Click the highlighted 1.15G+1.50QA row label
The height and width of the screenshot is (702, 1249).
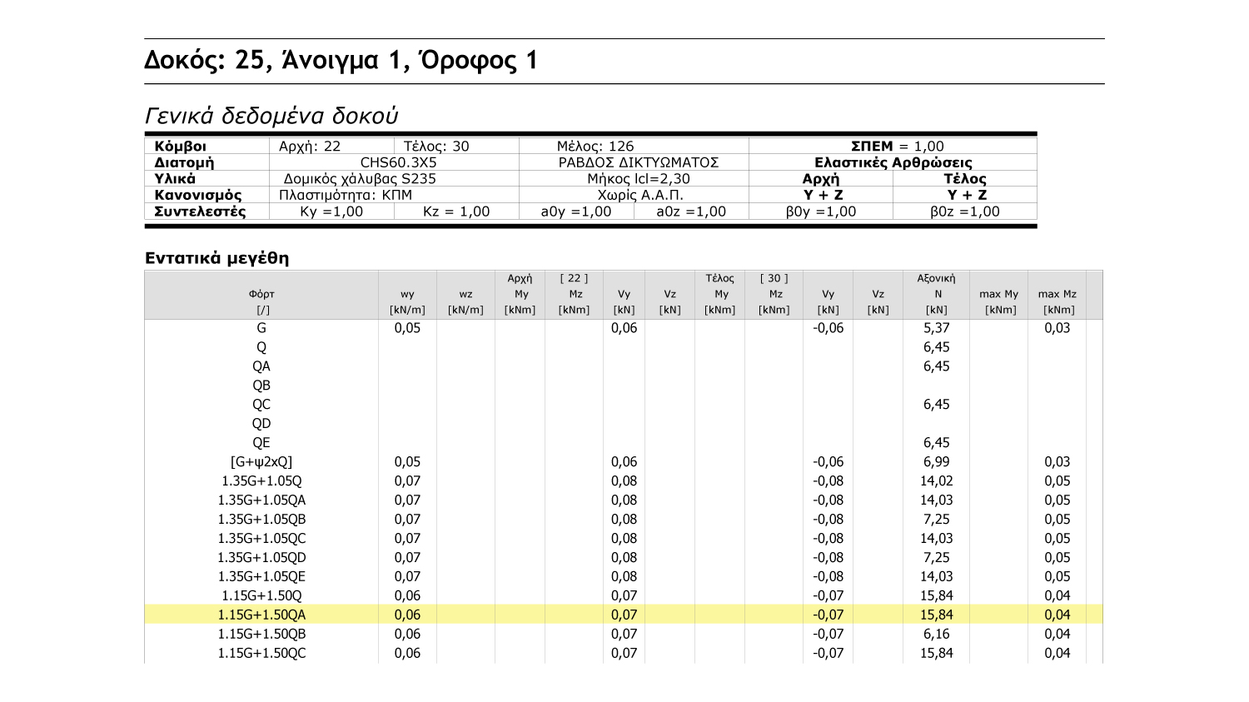[x=261, y=615]
